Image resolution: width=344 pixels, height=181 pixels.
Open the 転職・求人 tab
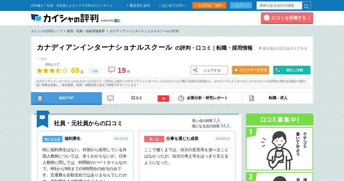pyautogui.click(x=278, y=98)
